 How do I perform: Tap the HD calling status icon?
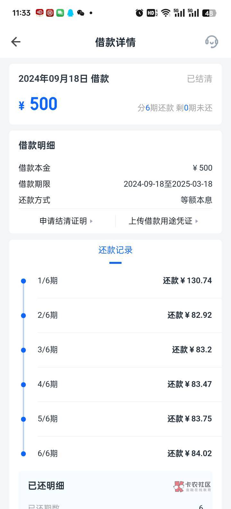click(152, 13)
